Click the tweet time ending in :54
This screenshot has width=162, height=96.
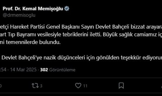click(3, 70)
